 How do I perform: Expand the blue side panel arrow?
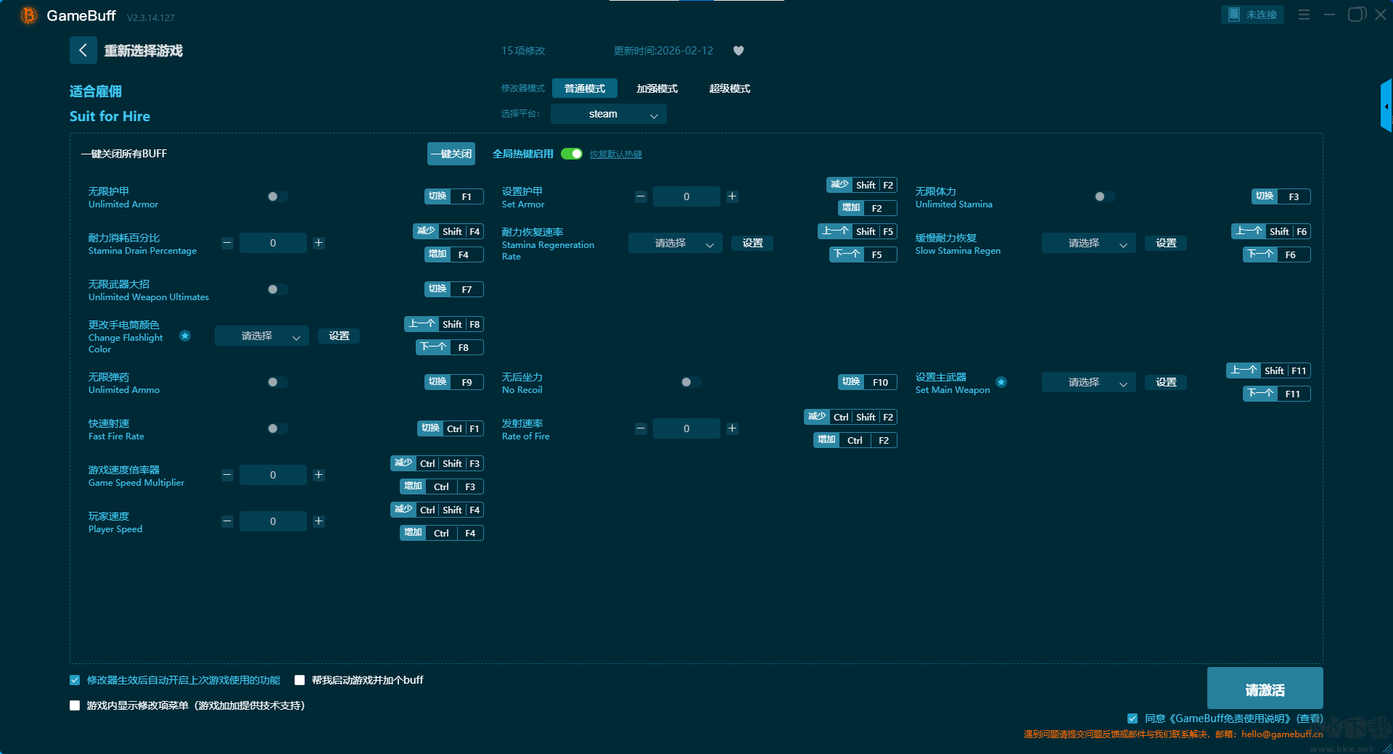click(1386, 107)
